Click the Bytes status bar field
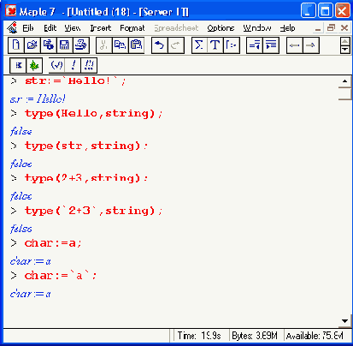This screenshot has height=346, width=353. pyautogui.click(x=256, y=336)
